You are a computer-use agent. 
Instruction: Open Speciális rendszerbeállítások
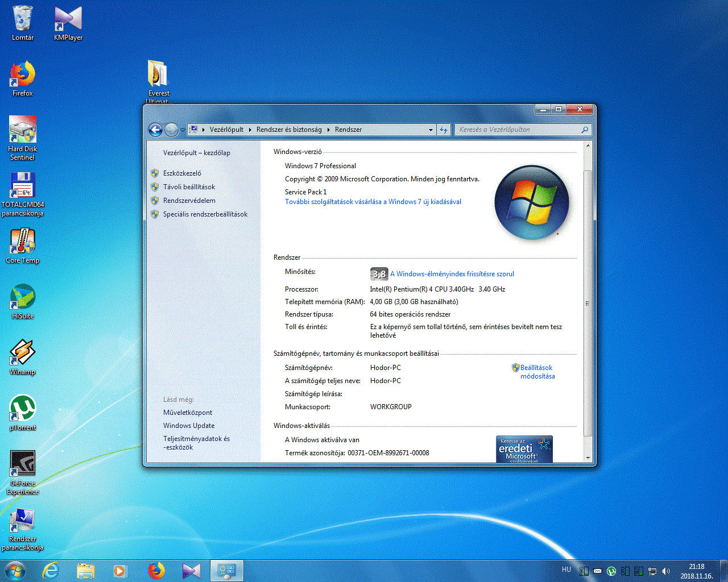point(205,214)
